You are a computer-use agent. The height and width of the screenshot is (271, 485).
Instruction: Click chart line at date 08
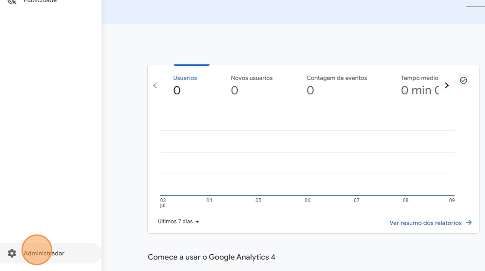coord(405,195)
